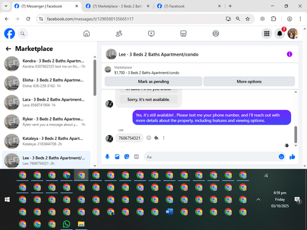The width and height of the screenshot is (307, 230).
Task: Open the Watch video icon
Action: 151,34
